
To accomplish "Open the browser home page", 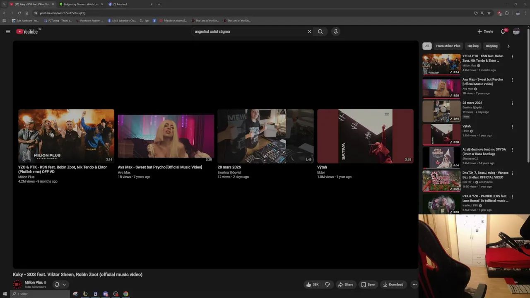I will 27,13.
